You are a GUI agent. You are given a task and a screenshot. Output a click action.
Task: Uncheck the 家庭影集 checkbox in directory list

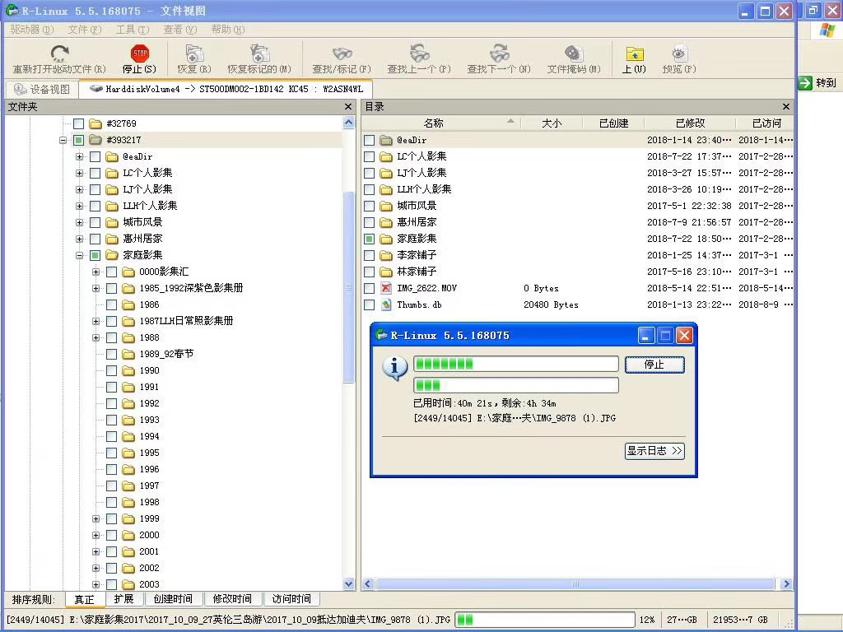(369, 239)
